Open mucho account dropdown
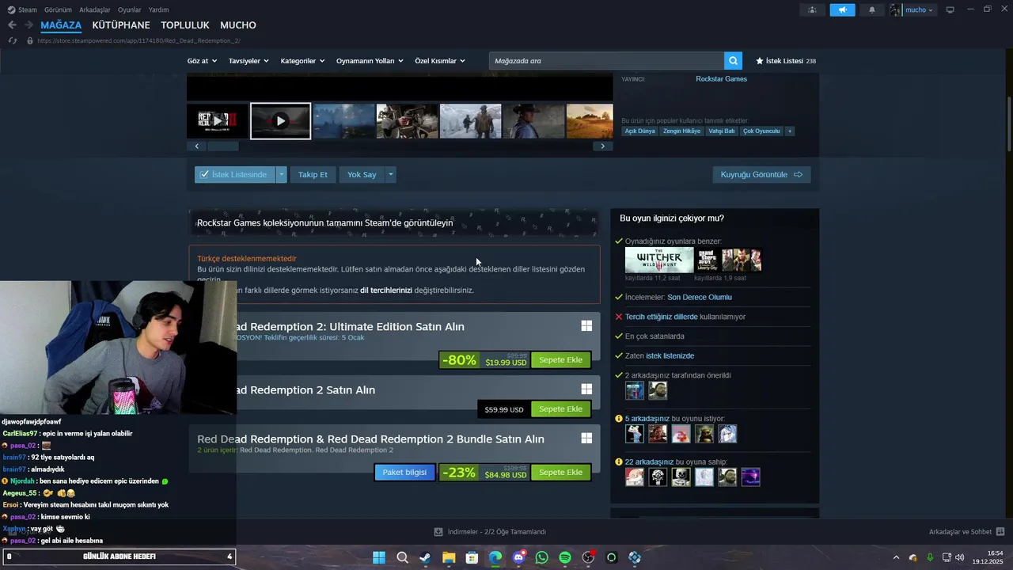Viewport: 1013px width, 570px height. 912,9
